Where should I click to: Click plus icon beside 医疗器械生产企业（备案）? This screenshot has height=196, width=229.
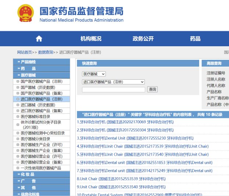[18, 150]
